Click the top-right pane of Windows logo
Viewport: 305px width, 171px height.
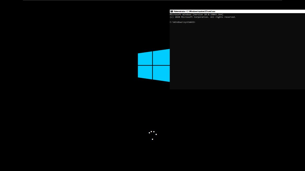click(x=161, y=57)
